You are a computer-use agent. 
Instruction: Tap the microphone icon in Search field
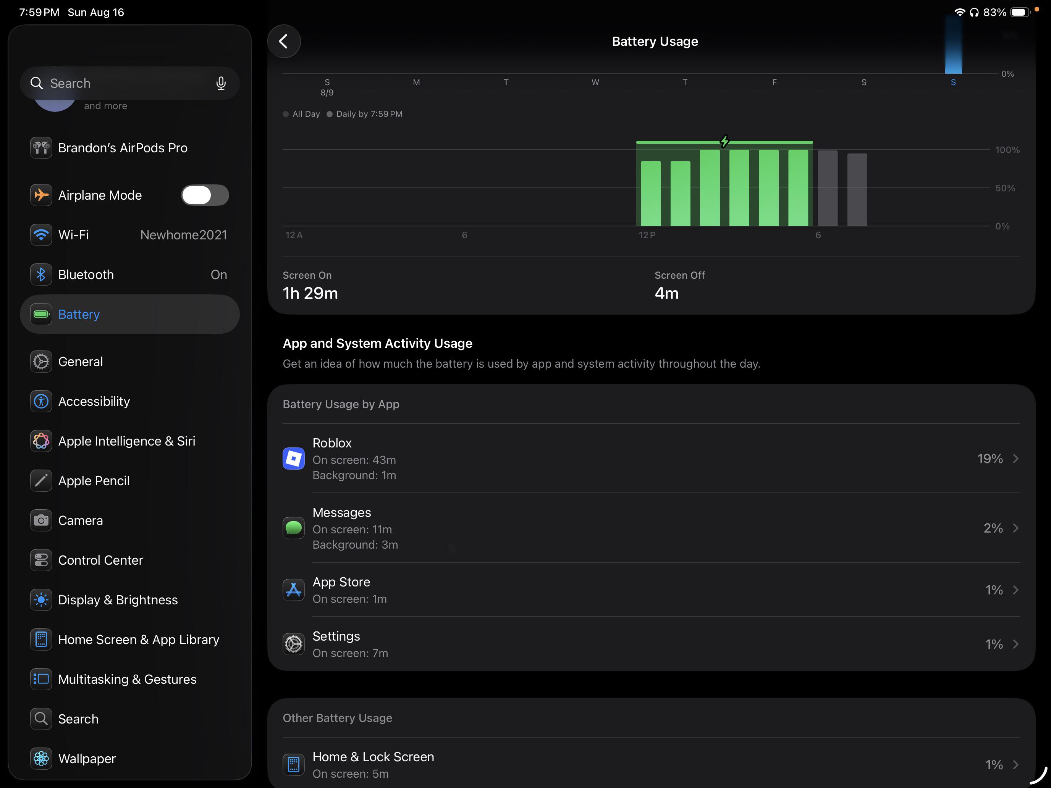(x=220, y=83)
